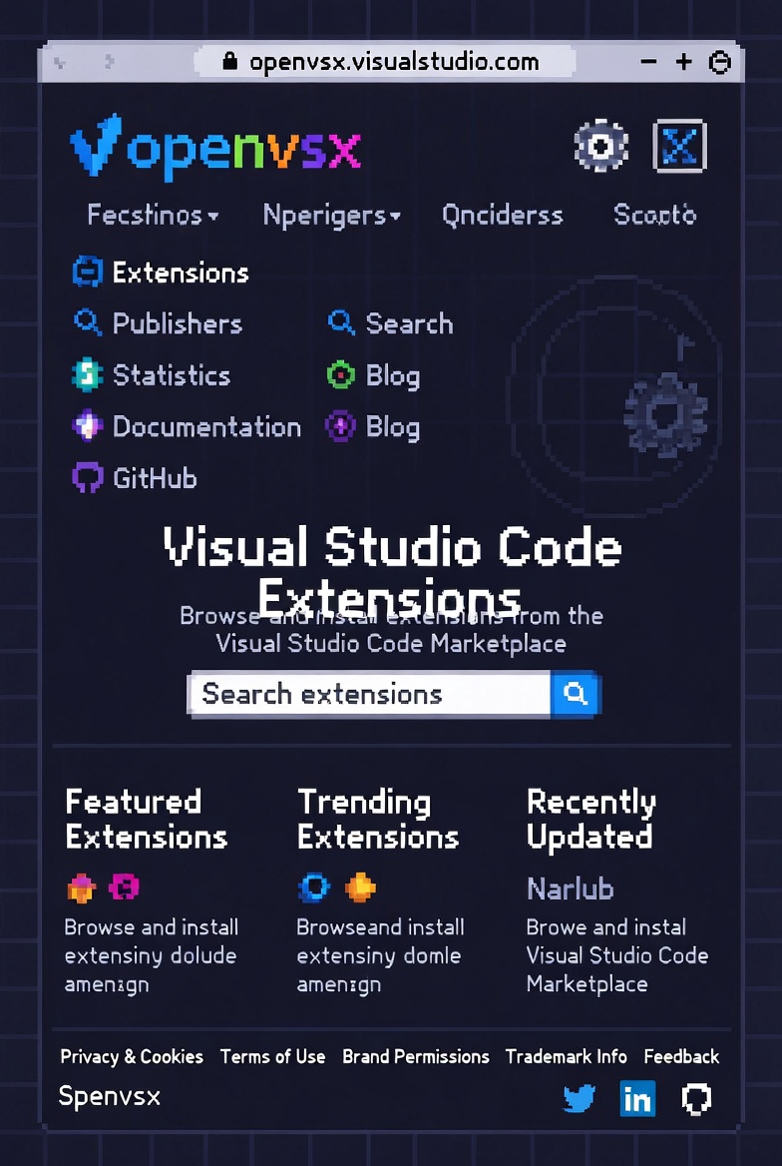Click the Narlub extension link

point(571,888)
